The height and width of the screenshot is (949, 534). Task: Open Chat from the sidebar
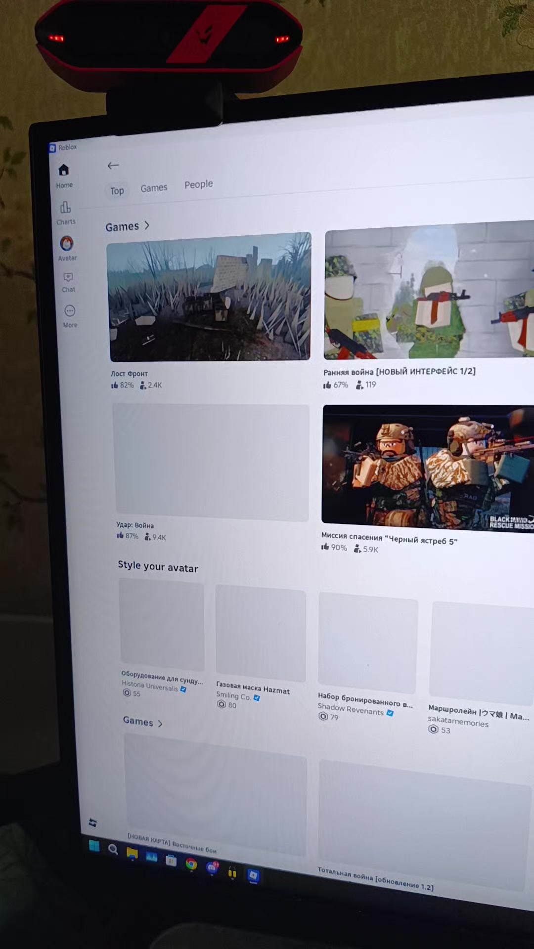click(68, 282)
